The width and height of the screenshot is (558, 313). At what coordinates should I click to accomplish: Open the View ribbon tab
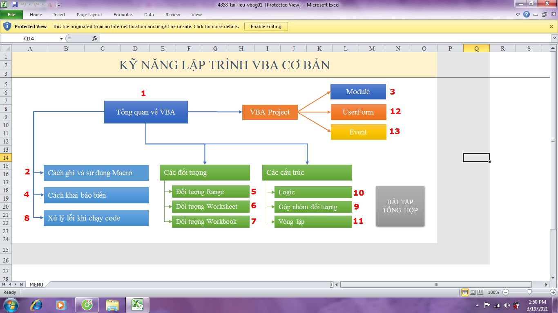pyautogui.click(x=196, y=15)
